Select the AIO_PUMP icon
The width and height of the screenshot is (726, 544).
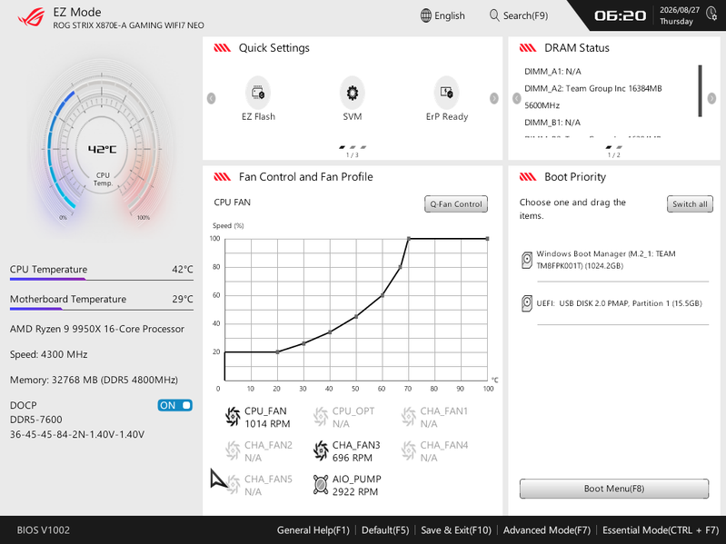[321, 485]
